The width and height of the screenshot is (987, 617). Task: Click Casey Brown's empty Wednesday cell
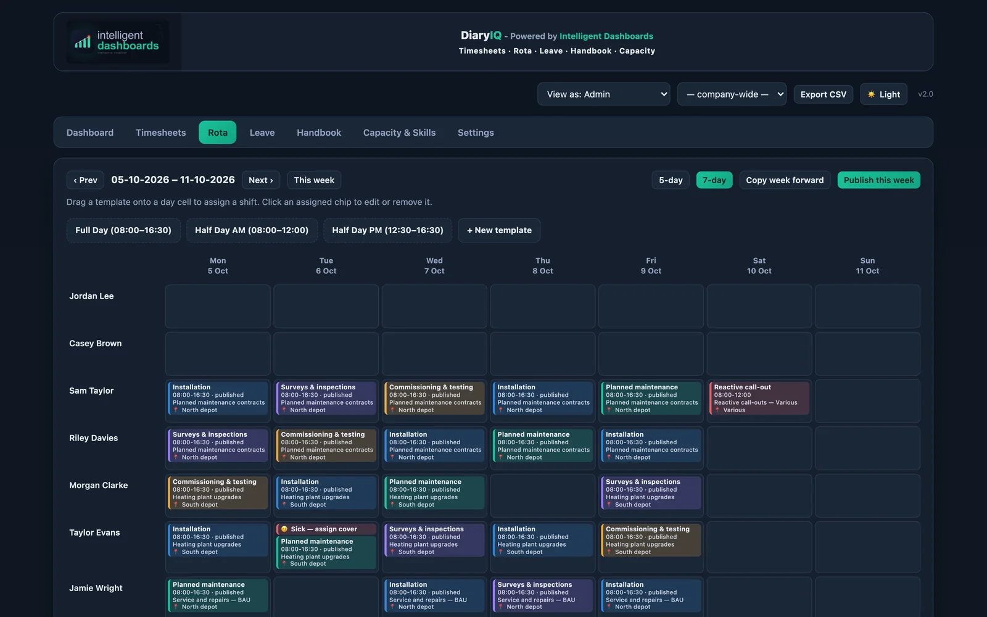[434, 354]
